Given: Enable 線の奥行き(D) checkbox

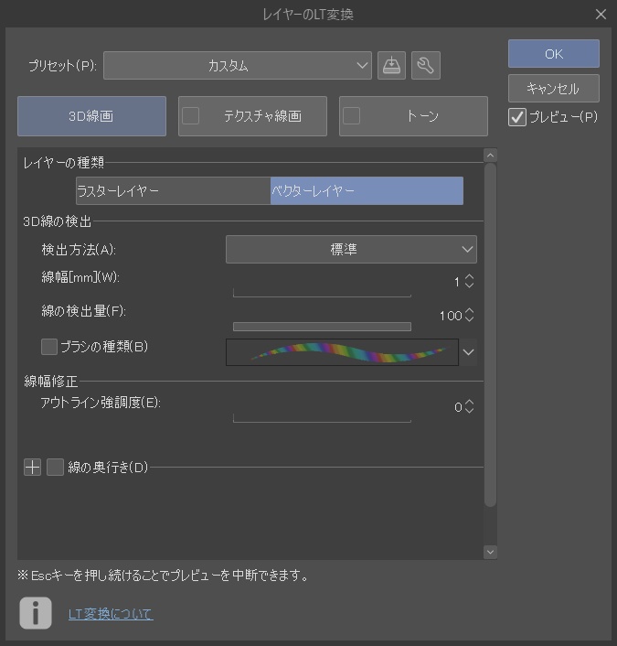Looking at the screenshot, I should tap(55, 468).
